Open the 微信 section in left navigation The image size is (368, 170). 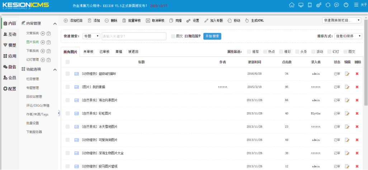pos(10,67)
